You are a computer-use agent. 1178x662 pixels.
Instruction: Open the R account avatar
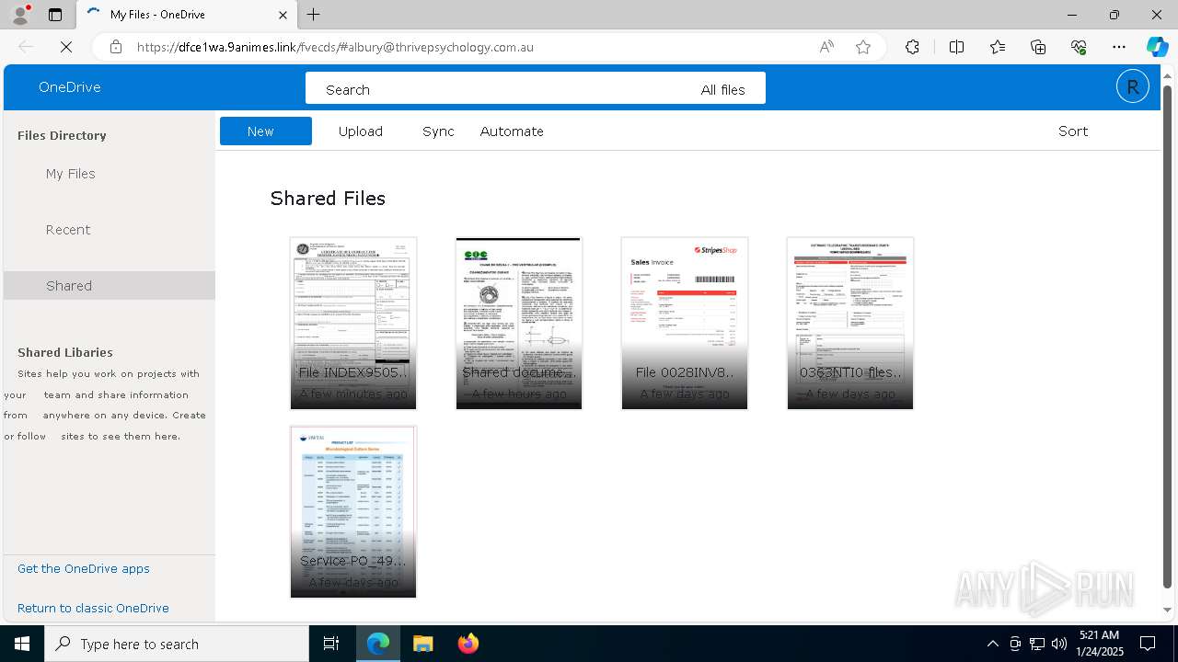(1133, 87)
